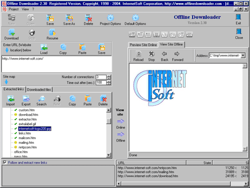The height and width of the screenshot is (188, 250).
Task: Export the extracted links list
Action: pyautogui.click(x=26, y=99)
